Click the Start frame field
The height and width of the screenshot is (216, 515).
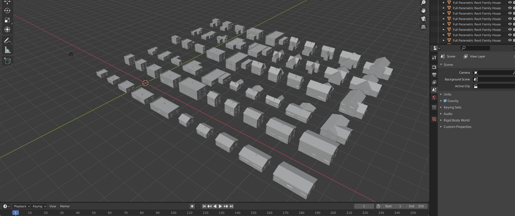click(x=393, y=206)
